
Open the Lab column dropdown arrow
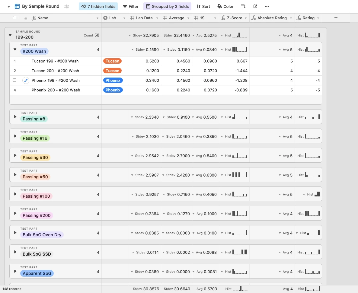pyautogui.click(x=124, y=18)
